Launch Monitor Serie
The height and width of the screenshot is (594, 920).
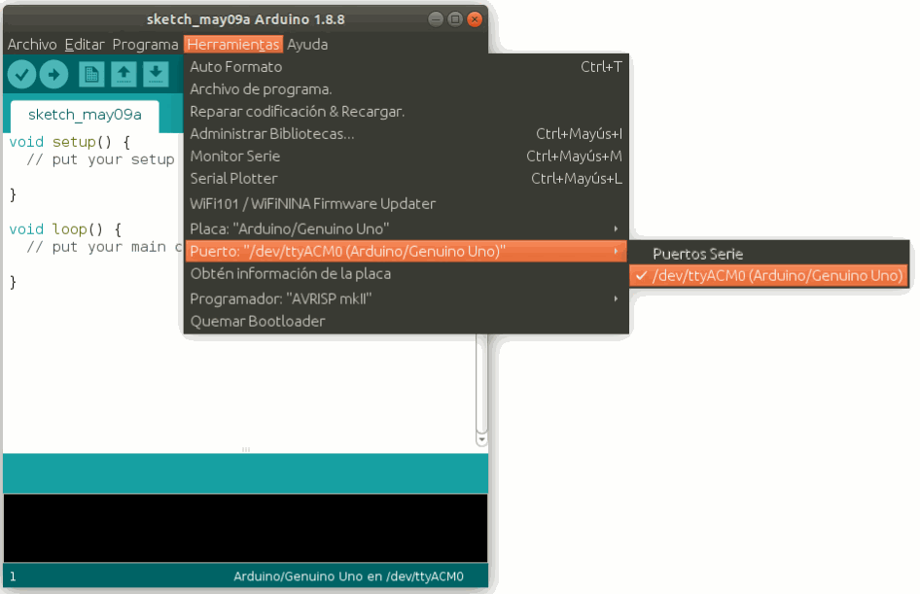coord(406,156)
